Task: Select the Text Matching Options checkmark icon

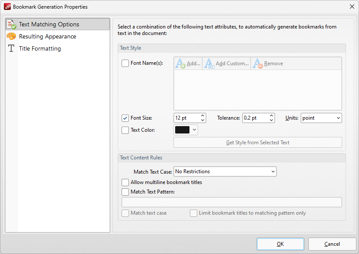Action: [x=12, y=24]
